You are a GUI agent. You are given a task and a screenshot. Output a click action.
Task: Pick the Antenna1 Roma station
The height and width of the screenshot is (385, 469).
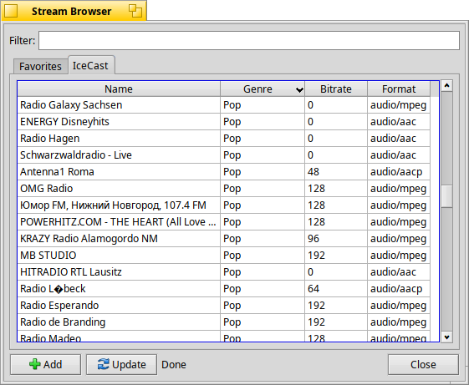click(x=224, y=172)
